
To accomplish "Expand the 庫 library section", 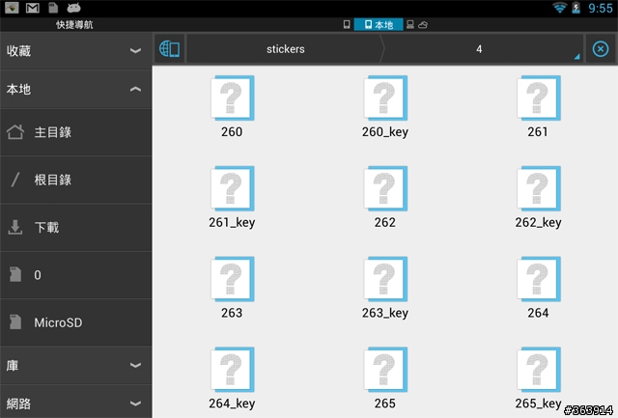I will coord(76,366).
